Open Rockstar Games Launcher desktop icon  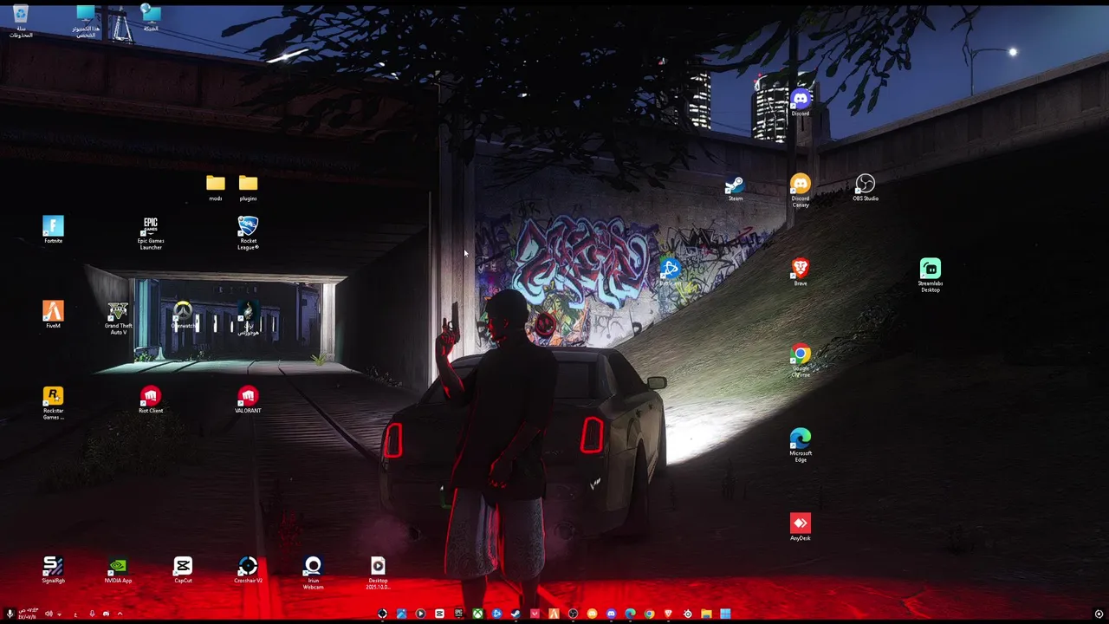click(x=53, y=403)
